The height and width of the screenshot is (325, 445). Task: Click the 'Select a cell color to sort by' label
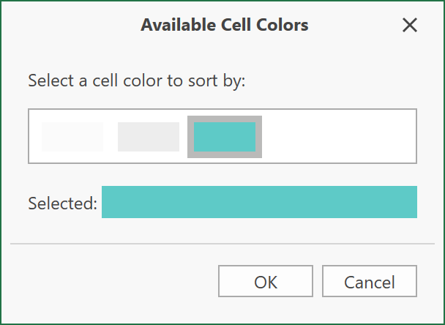pos(136,81)
